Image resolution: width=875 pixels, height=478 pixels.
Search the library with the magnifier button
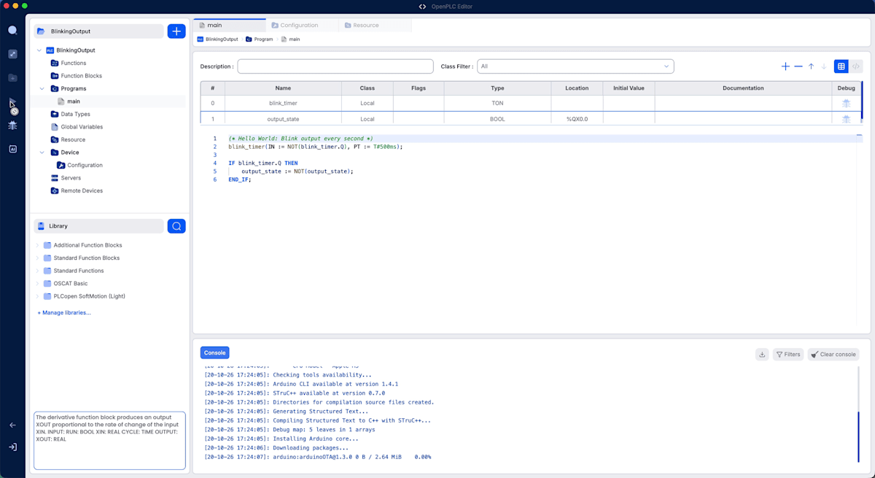pos(176,226)
